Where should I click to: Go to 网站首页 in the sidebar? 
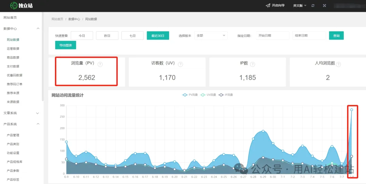pyautogui.click(x=10, y=18)
